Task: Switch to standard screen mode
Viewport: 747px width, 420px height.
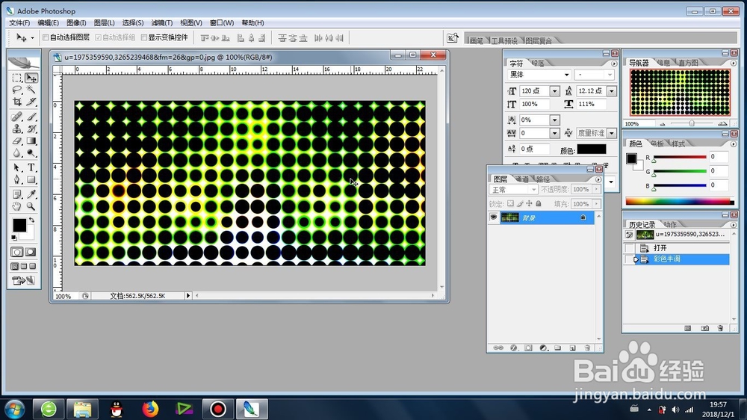Action: pos(15,267)
